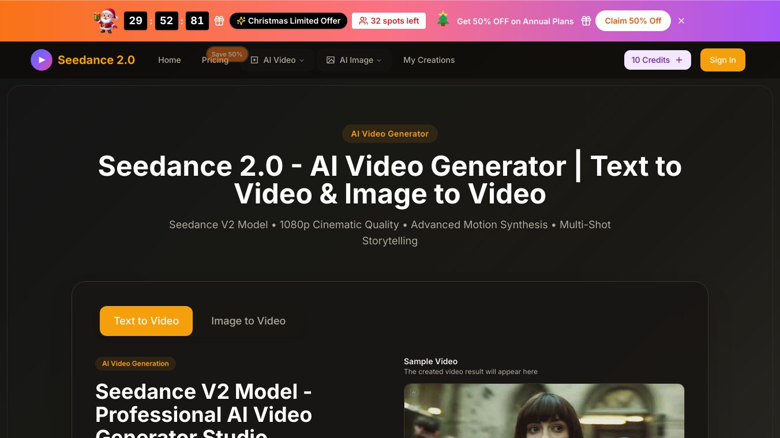Click the AI Video Generator pill badge
780x438 pixels.
[x=390, y=134]
